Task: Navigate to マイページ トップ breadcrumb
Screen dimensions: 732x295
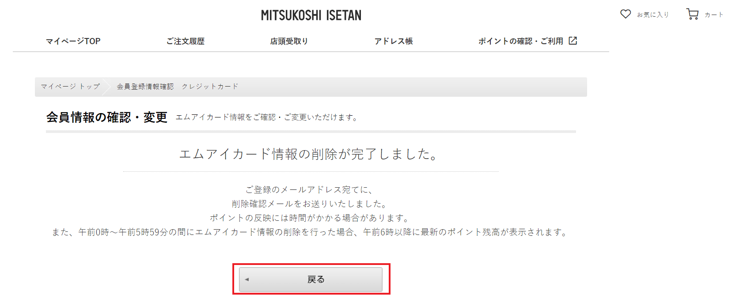Action: pyautogui.click(x=70, y=87)
